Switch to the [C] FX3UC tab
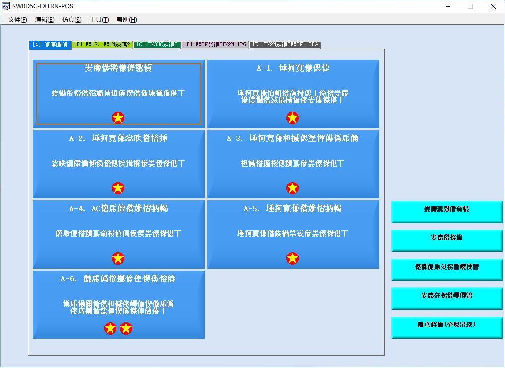 point(157,45)
